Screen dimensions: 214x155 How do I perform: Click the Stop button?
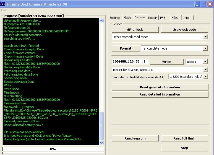(x=184, y=148)
